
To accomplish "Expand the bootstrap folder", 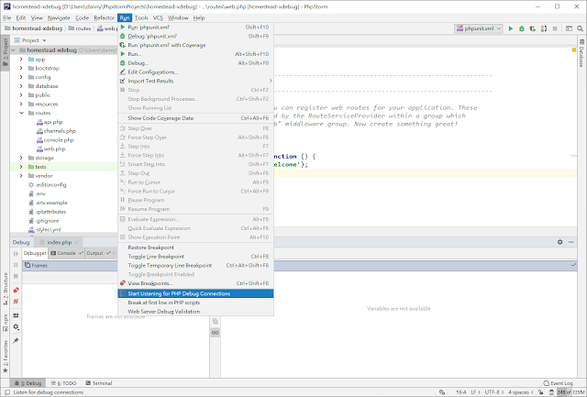I will click(x=21, y=68).
